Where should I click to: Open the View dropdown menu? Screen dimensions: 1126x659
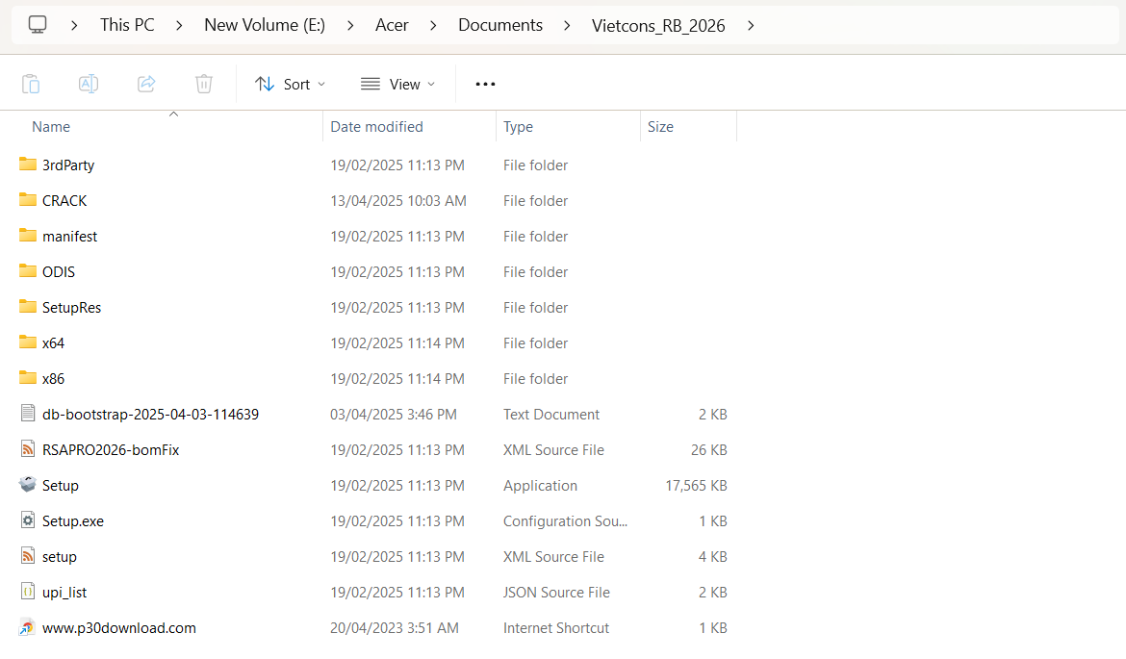[397, 84]
